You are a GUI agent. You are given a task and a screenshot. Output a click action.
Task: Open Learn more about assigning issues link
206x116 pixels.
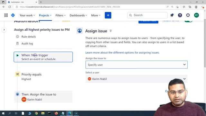point(122,53)
